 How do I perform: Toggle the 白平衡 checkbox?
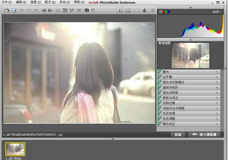[x=160, y=77]
